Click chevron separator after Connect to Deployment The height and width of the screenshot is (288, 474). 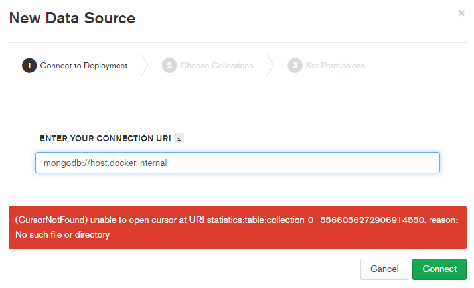pyautogui.click(x=145, y=66)
